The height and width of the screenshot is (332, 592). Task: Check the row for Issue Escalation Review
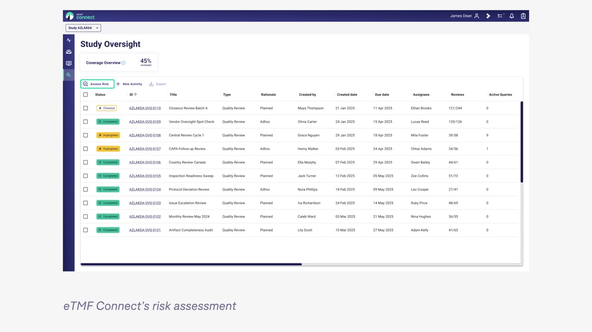click(x=86, y=203)
